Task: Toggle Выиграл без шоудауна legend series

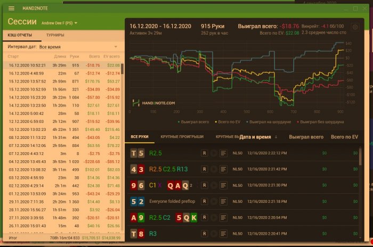Action: pyautogui.click(x=320, y=122)
